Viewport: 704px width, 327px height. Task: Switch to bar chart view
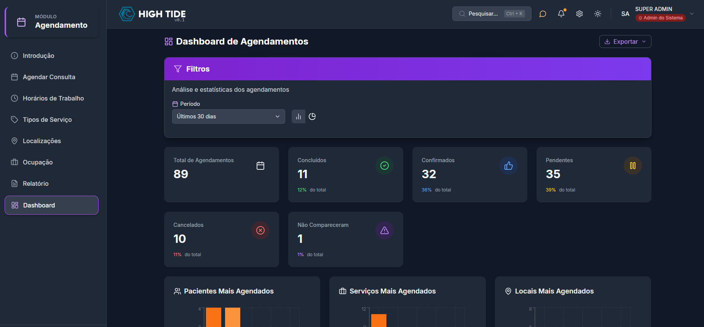click(x=299, y=116)
